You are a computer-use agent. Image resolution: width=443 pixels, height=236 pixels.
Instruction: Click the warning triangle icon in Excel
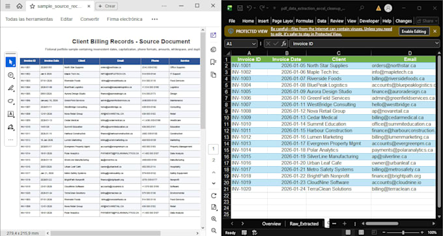tap(379, 8)
